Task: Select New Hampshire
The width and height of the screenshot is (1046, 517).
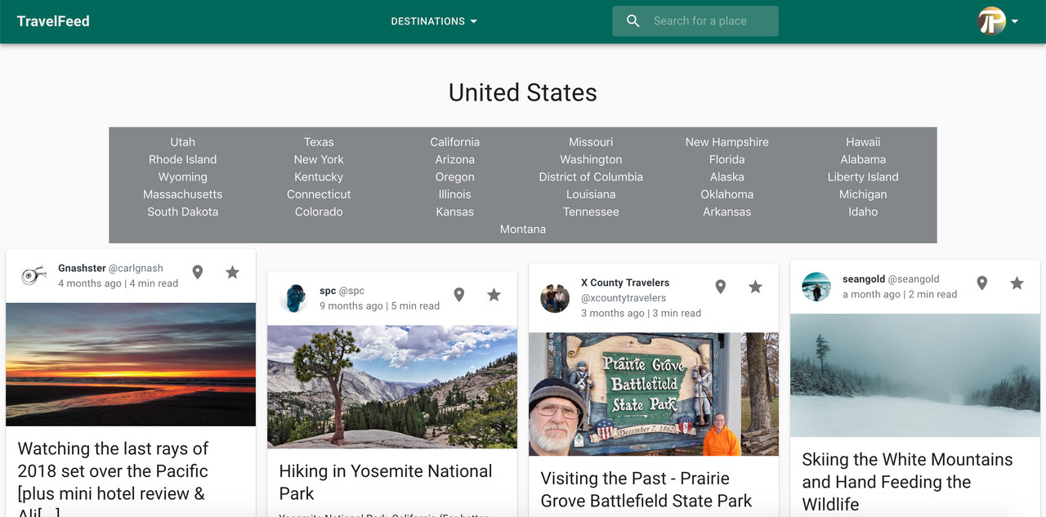Action: point(727,142)
